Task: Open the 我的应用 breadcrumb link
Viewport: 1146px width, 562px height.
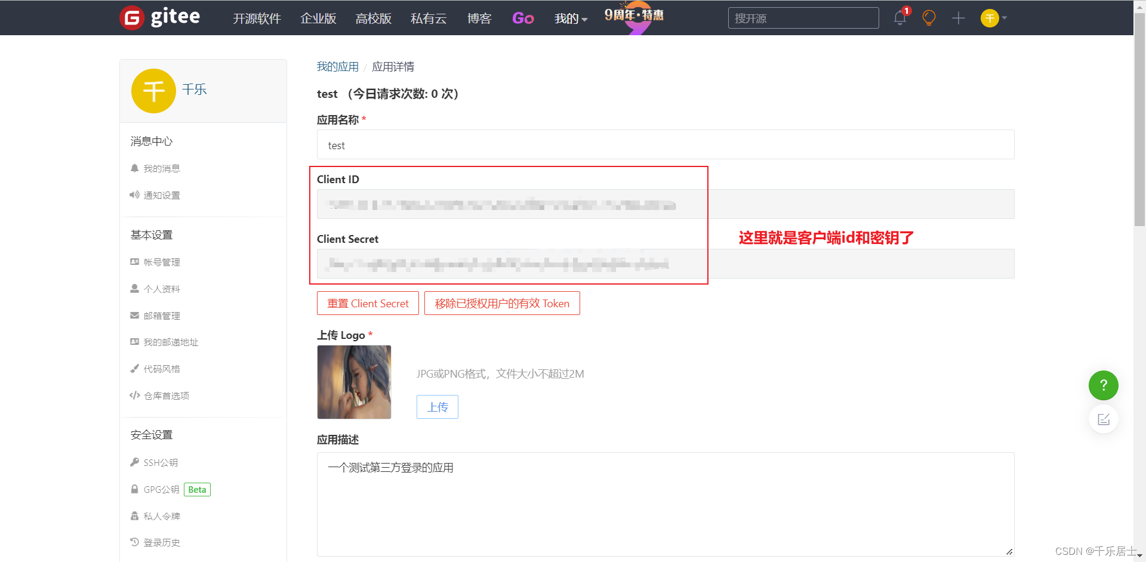Action: coord(337,66)
